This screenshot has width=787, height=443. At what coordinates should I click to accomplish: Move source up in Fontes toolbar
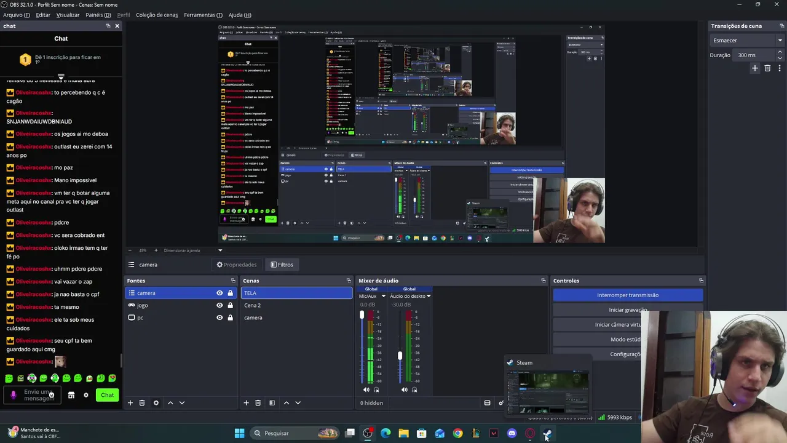[170, 403]
